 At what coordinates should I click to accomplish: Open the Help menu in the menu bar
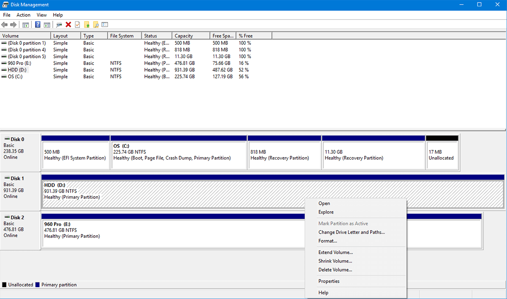pyautogui.click(x=58, y=15)
